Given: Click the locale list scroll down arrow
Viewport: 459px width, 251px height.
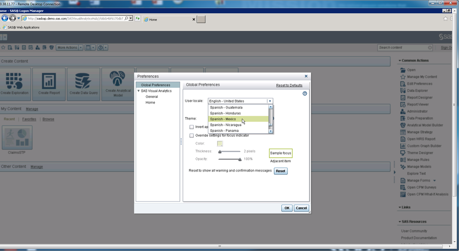Looking at the screenshot, I should (271, 131).
